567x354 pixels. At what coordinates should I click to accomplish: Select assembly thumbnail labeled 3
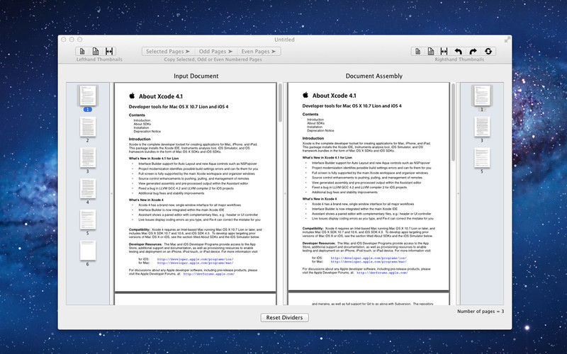(482, 127)
